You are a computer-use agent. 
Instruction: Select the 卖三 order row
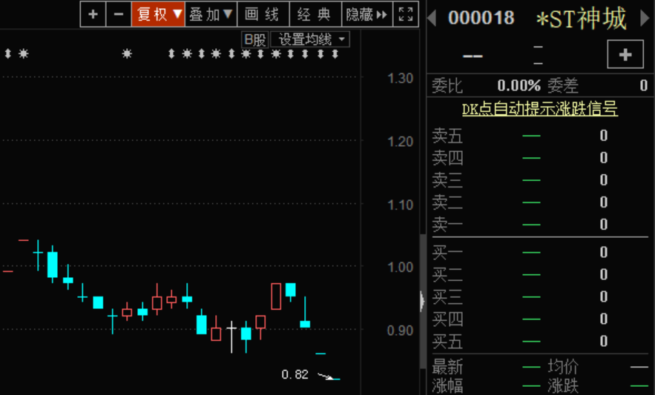(541, 180)
